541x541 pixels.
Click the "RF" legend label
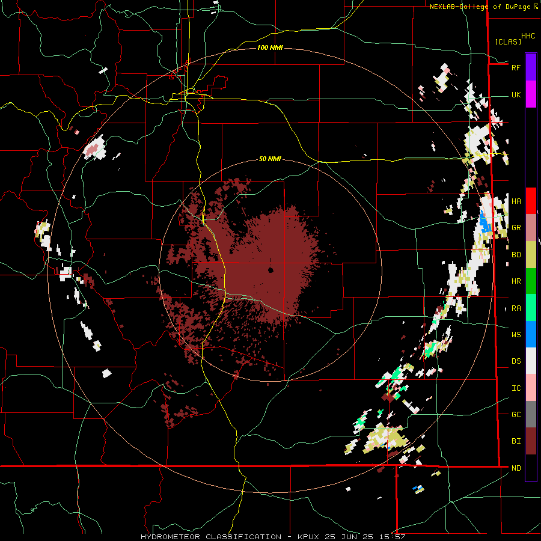[516, 67]
